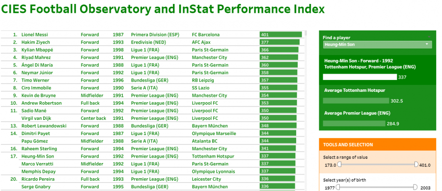Select the Premier League average bar
Image resolution: width=442 pixels, height=191 pixels.
coord(354,123)
